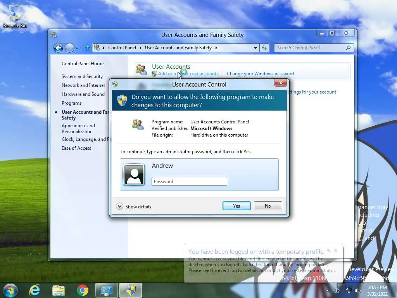397x298 pixels.
Task: Click the up-level arrow in Control Panel
Action: 88,48
